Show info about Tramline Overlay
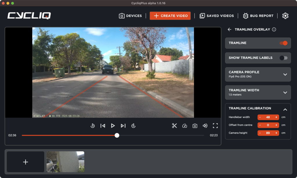Screen dimensions: 297x178 pos(274,29)
